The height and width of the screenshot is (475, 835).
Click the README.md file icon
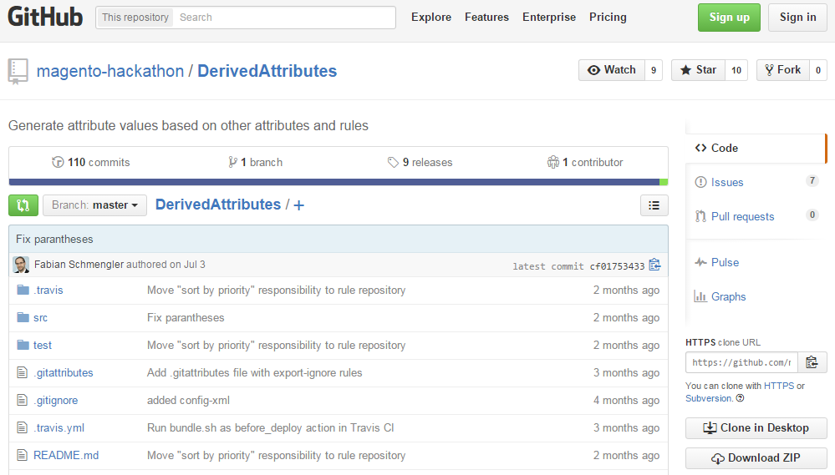pos(22,455)
